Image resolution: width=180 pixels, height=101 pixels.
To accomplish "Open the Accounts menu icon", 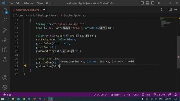I will (x=5, y=78).
